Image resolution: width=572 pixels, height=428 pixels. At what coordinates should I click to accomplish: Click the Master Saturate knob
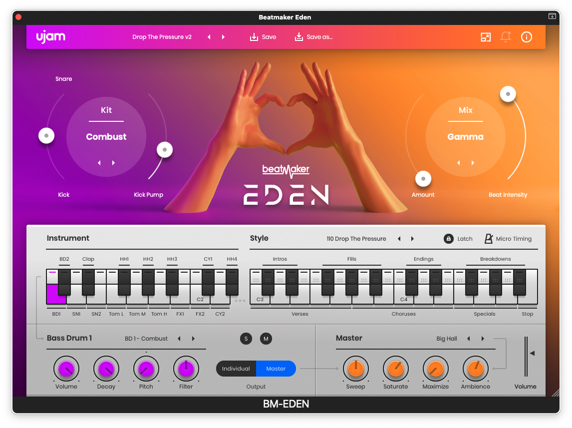click(395, 369)
